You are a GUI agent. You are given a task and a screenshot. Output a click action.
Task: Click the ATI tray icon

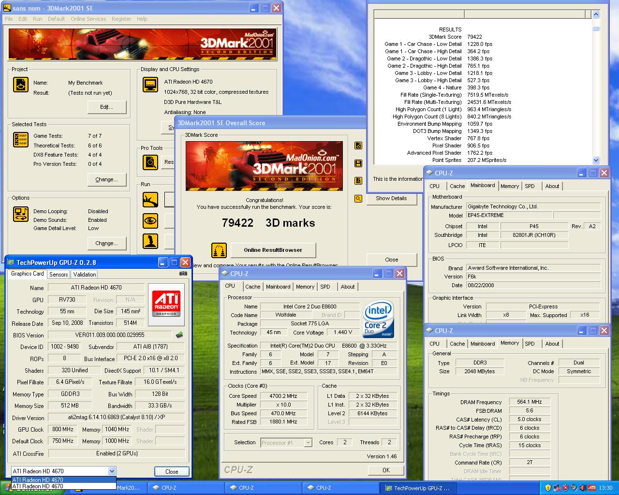click(x=591, y=488)
